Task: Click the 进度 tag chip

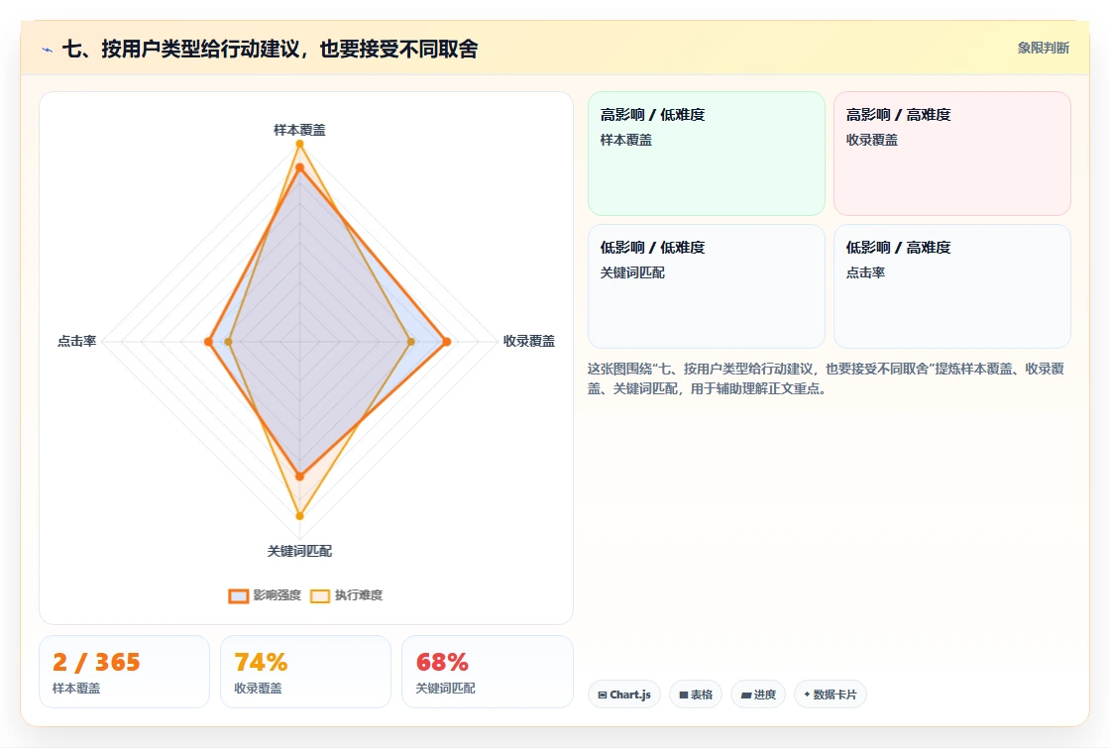Action: click(758, 695)
